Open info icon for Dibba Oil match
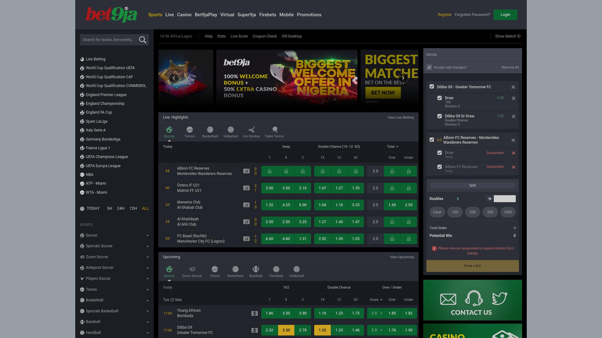 tap(255, 330)
